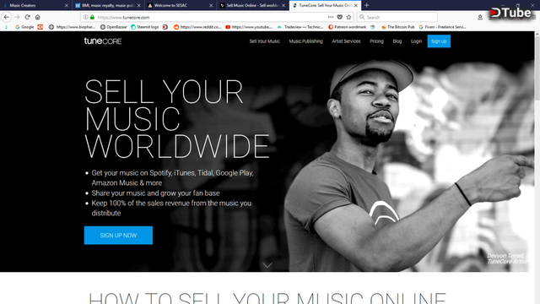Go back with the browser back arrow
This screenshot has width=540, height=304.
tap(7, 17)
